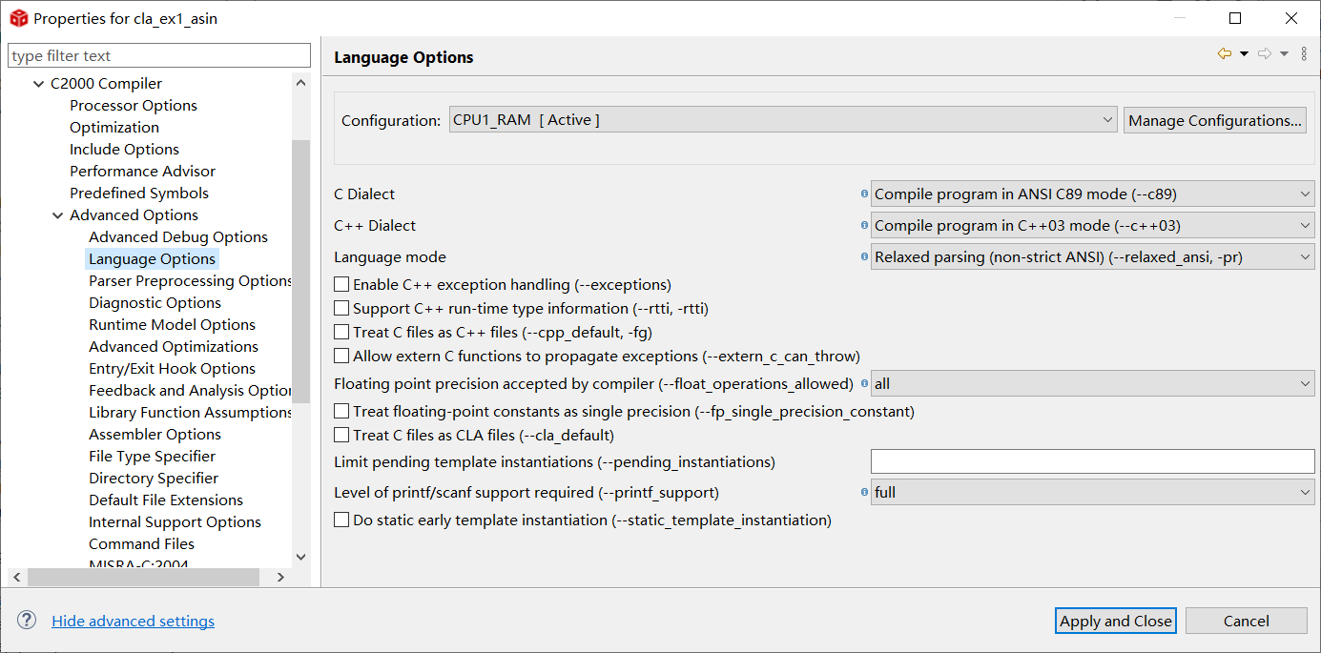Select File Type Specifier in tree

click(x=152, y=456)
